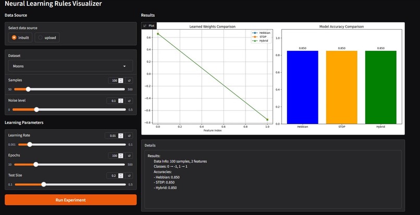Image resolution: width=420 pixels, height=215 pixels.
Task: Click the Test Size number input
Action: [x=115, y=176]
